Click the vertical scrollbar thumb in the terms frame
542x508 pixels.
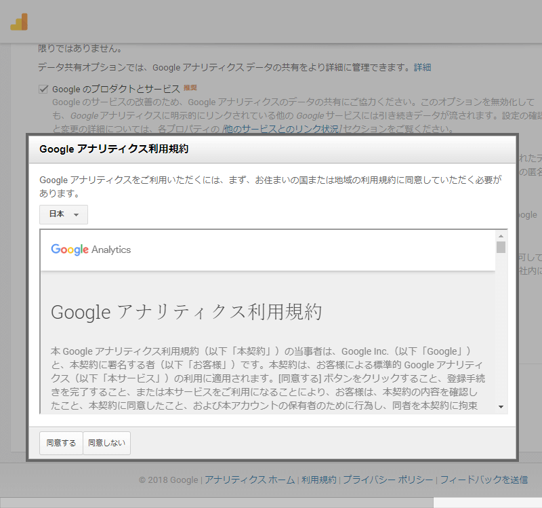[x=501, y=247]
